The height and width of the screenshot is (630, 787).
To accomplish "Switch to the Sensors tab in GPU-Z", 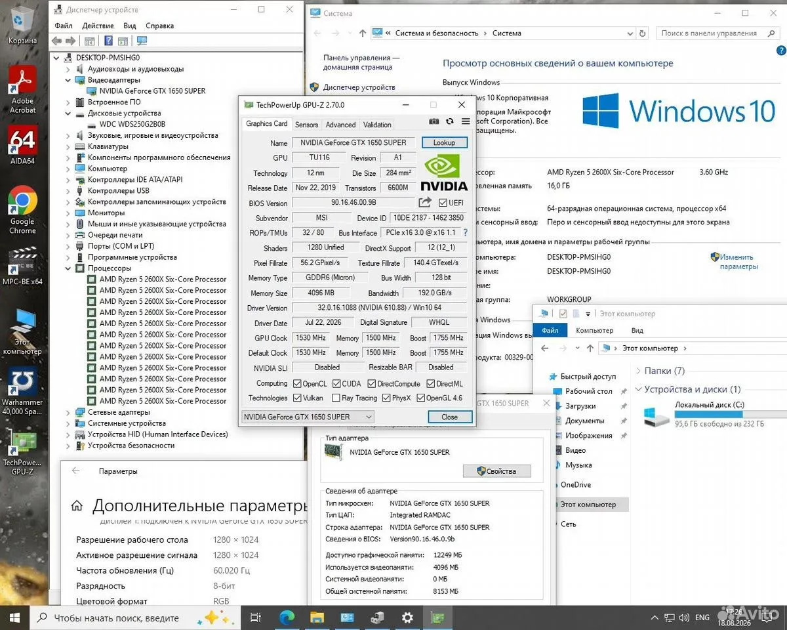I will coord(306,125).
